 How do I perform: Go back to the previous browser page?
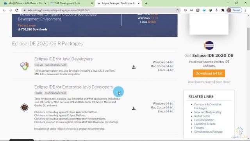[4, 10]
